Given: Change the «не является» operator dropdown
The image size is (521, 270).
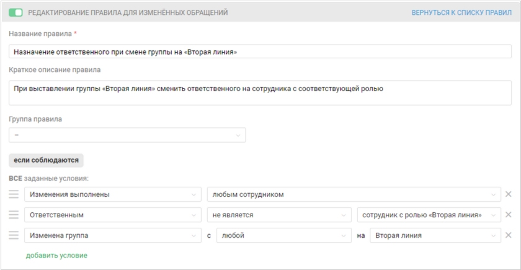Looking at the screenshot, I should (x=278, y=215).
